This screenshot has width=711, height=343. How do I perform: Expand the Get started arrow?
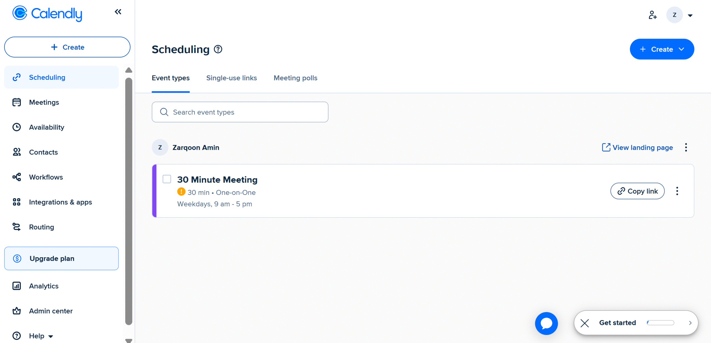click(690, 323)
